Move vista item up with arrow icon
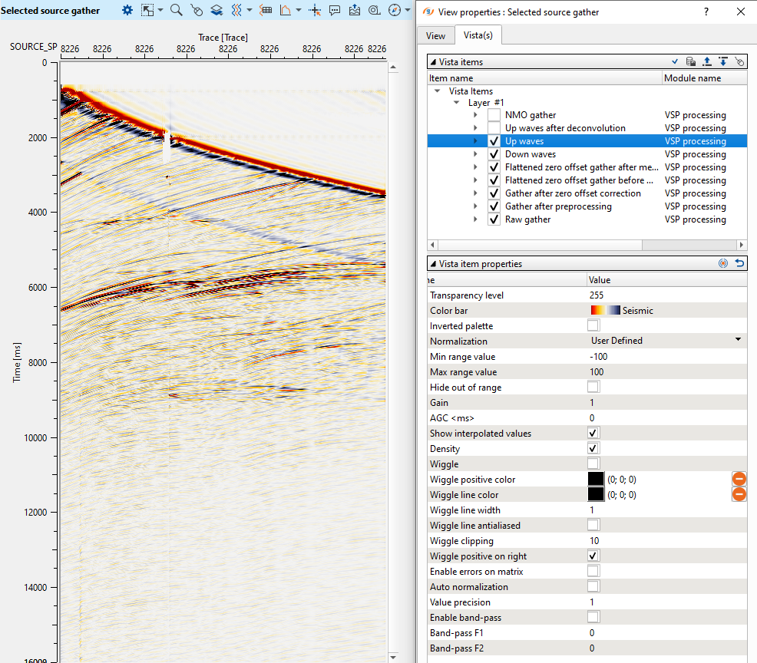This screenshot has width=757, height=663. click(x=707, y=61)
